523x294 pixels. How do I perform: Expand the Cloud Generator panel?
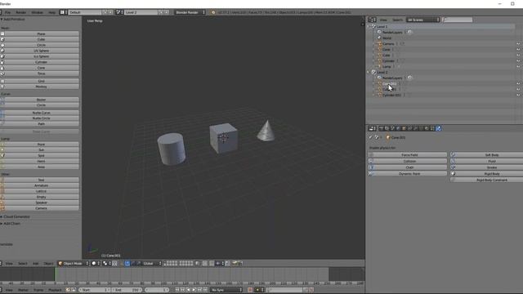[16, 216]
